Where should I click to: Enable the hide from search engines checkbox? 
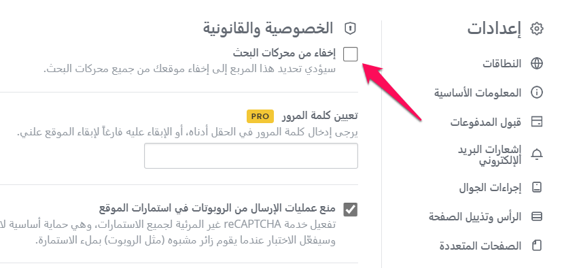pyautogui.click(x=350, y=54)
